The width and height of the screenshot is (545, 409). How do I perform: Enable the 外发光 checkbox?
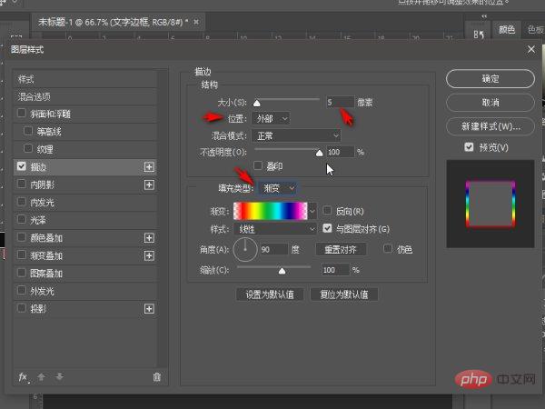pyautogui.click(x=22, y=290)
